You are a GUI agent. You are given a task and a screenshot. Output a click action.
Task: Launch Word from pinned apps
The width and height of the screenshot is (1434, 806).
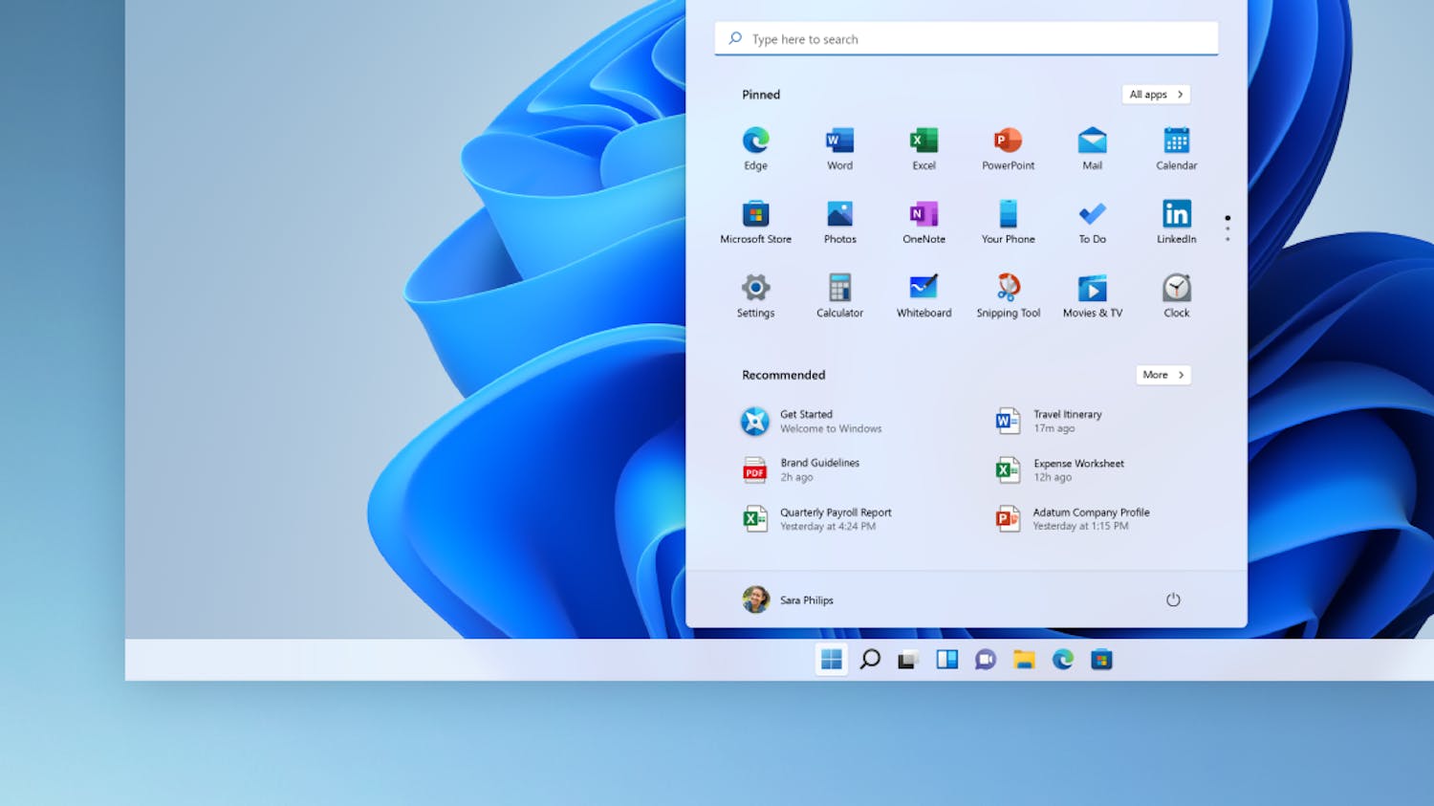(x=838, y=148)
